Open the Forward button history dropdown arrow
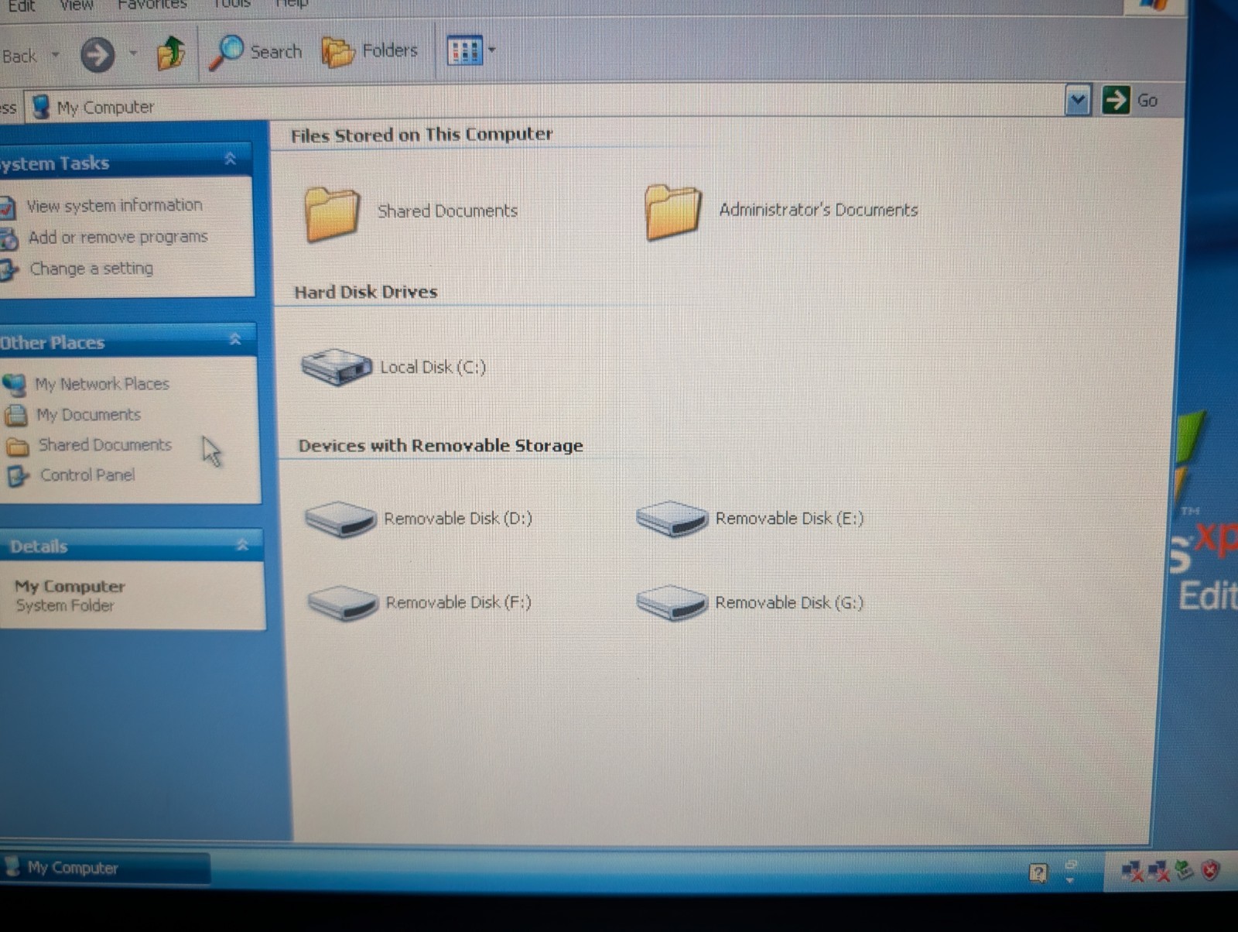 coord(133,53)
